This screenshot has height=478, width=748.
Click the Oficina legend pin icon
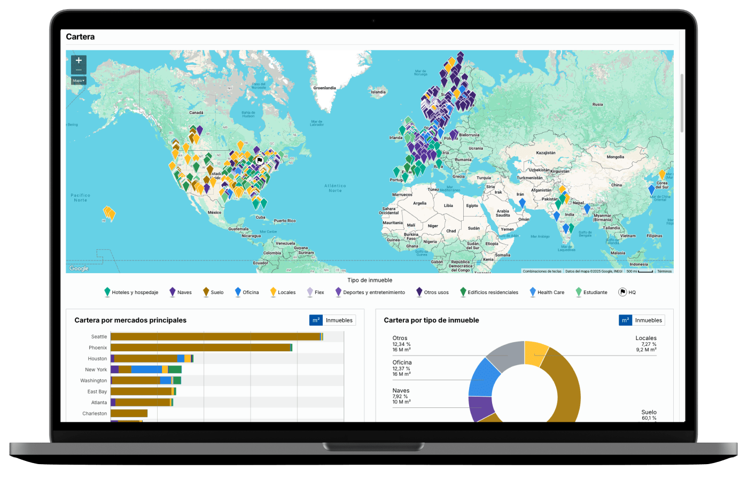click(x=238, y=292)
